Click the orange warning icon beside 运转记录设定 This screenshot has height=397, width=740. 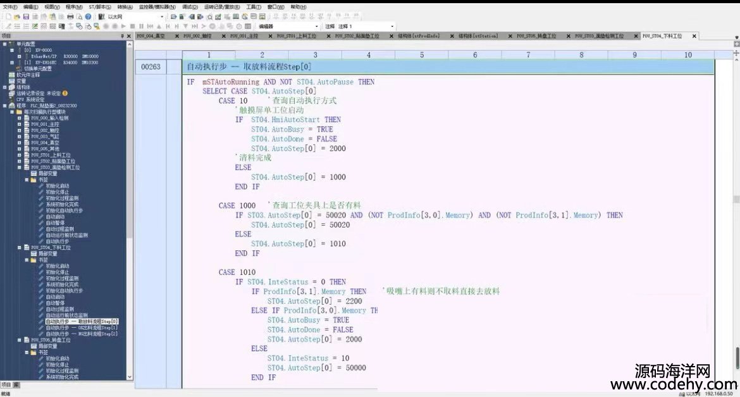[65, 94]
